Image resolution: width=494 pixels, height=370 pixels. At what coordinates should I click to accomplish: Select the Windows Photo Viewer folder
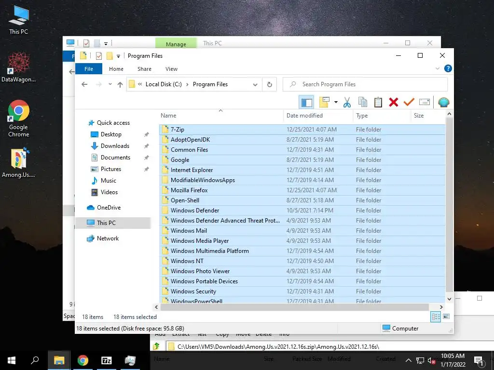302,271
